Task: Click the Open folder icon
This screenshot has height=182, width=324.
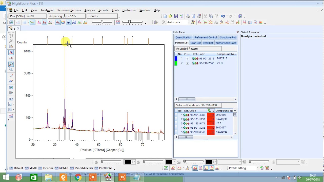Action: [x=170, y=16]
